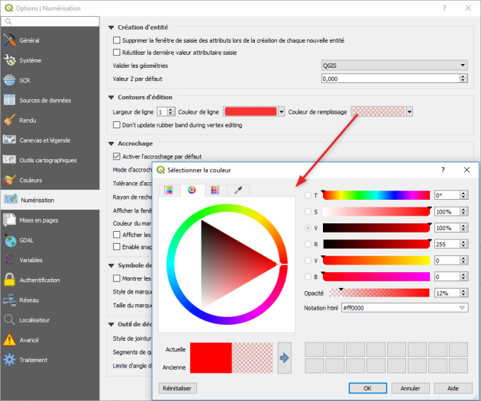Select the V green radio button
The width and height of the screenshot is (481, 401).
pos(308,261)
